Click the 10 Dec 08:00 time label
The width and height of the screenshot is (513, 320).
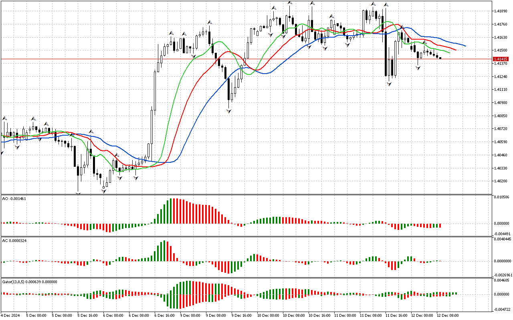point(293,315)
